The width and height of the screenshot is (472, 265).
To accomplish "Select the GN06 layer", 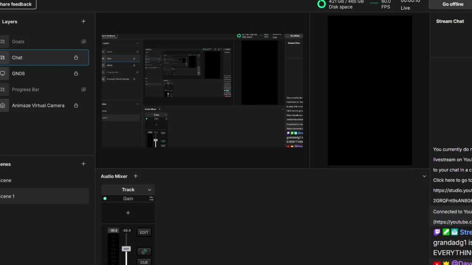I will (44, 73).
